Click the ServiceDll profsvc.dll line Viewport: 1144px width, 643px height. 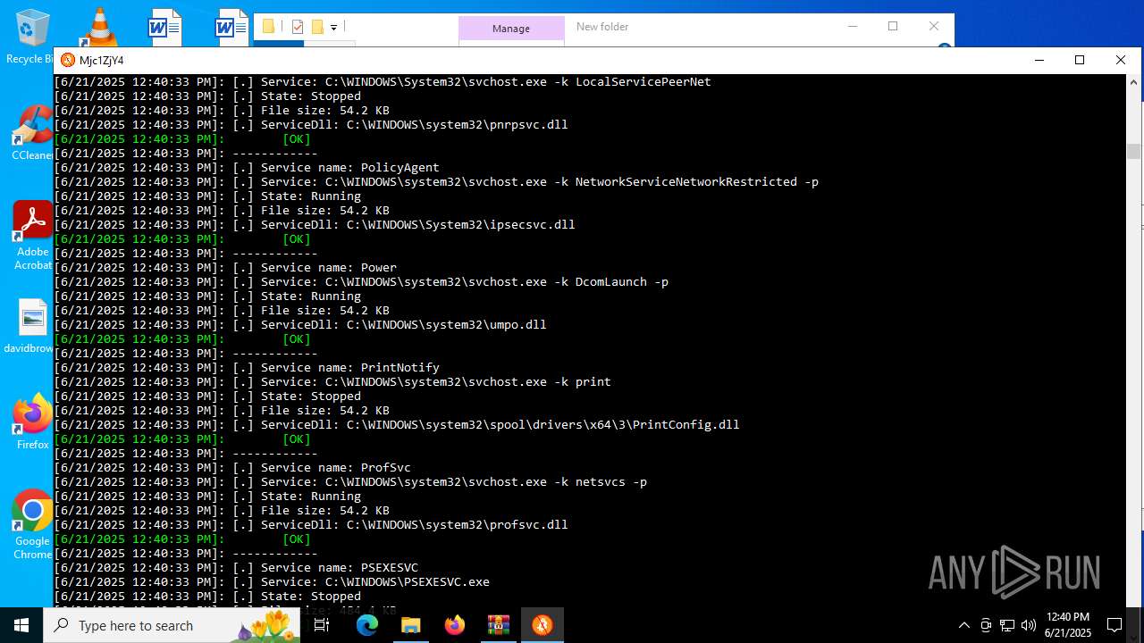(x=311, y=524)
